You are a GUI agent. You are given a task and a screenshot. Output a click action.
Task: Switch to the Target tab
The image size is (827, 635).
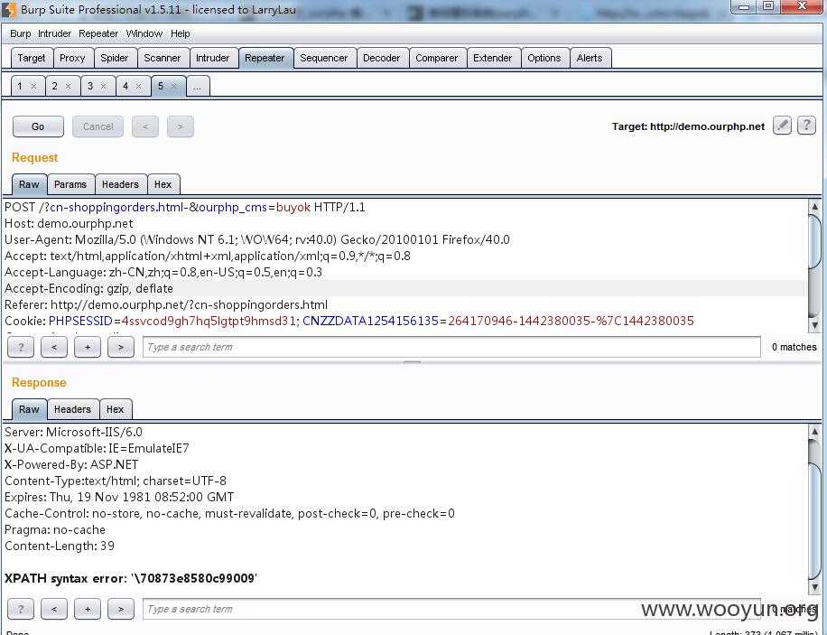pyautogui.click(x=32, y=58)
